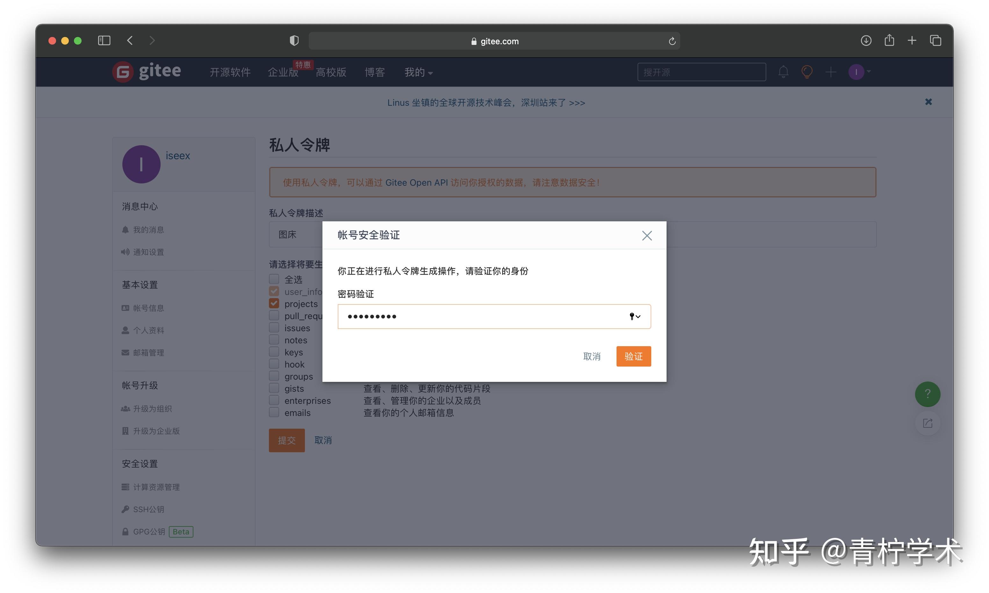This screenshot has height=593, width=989.
Task: Open the iseex profile link
Action: 178,156
